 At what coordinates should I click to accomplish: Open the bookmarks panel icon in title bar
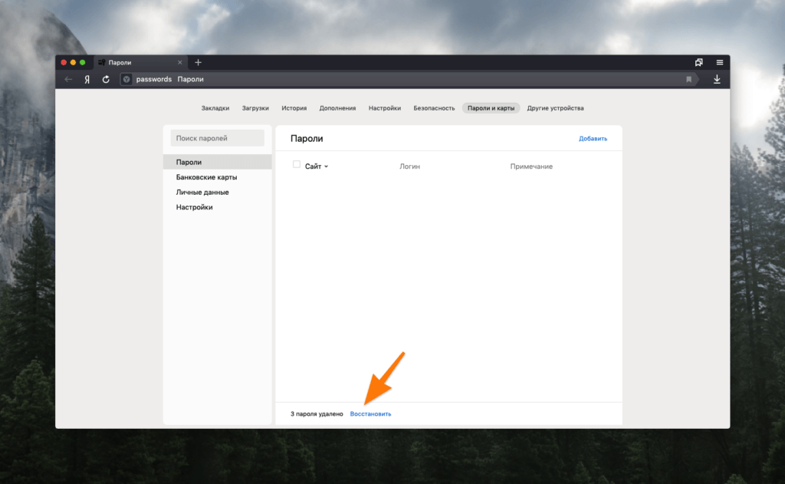[x=699, y=63]
